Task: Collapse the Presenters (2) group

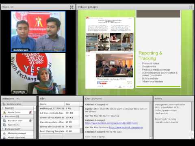Action: pyautogui.click(x=3, y=116)
